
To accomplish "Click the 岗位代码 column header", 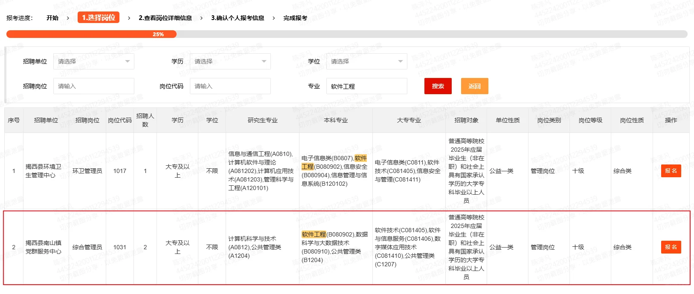I will coord(120,120).
